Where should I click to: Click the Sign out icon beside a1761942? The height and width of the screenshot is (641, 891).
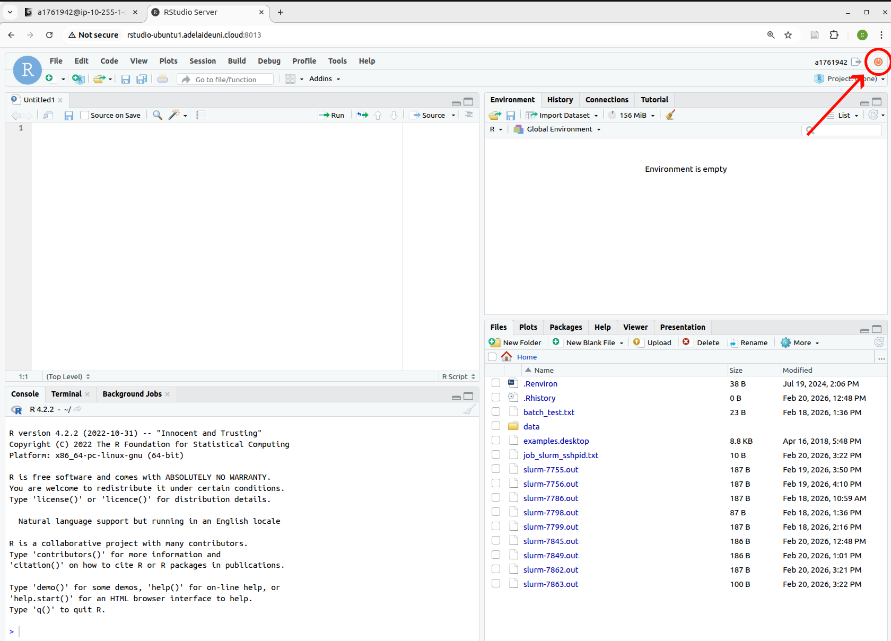click(x=856, y=62)
